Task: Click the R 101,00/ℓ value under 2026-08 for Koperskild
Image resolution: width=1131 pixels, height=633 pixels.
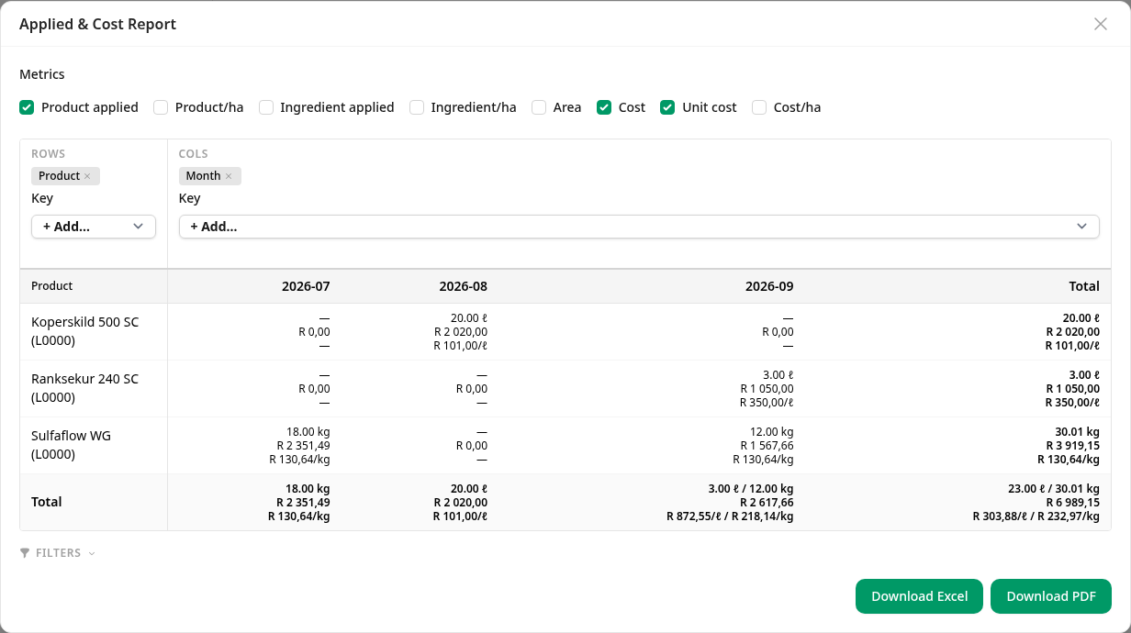Action: point(460,346)
